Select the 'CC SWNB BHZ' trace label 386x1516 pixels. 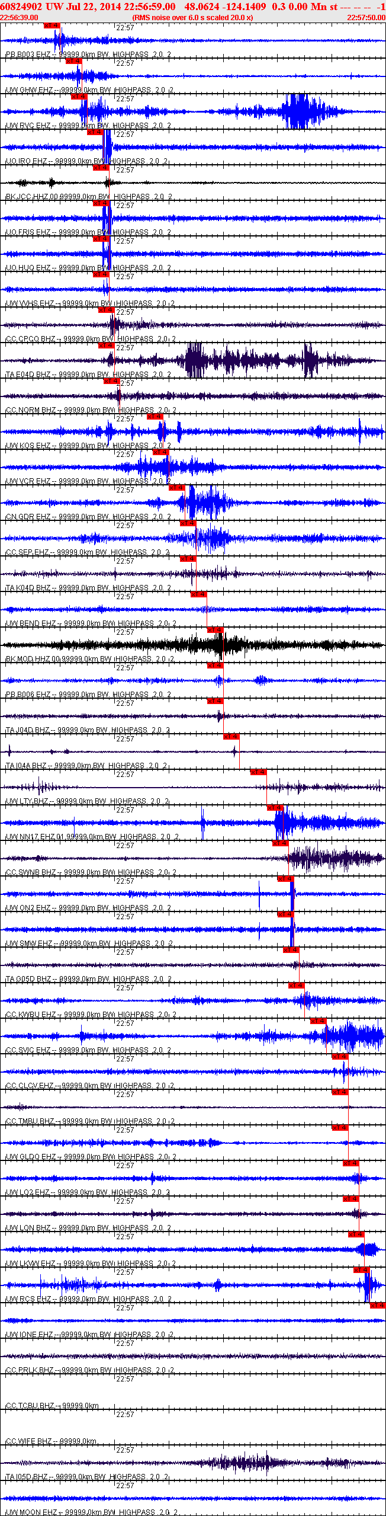click(30, 872)
